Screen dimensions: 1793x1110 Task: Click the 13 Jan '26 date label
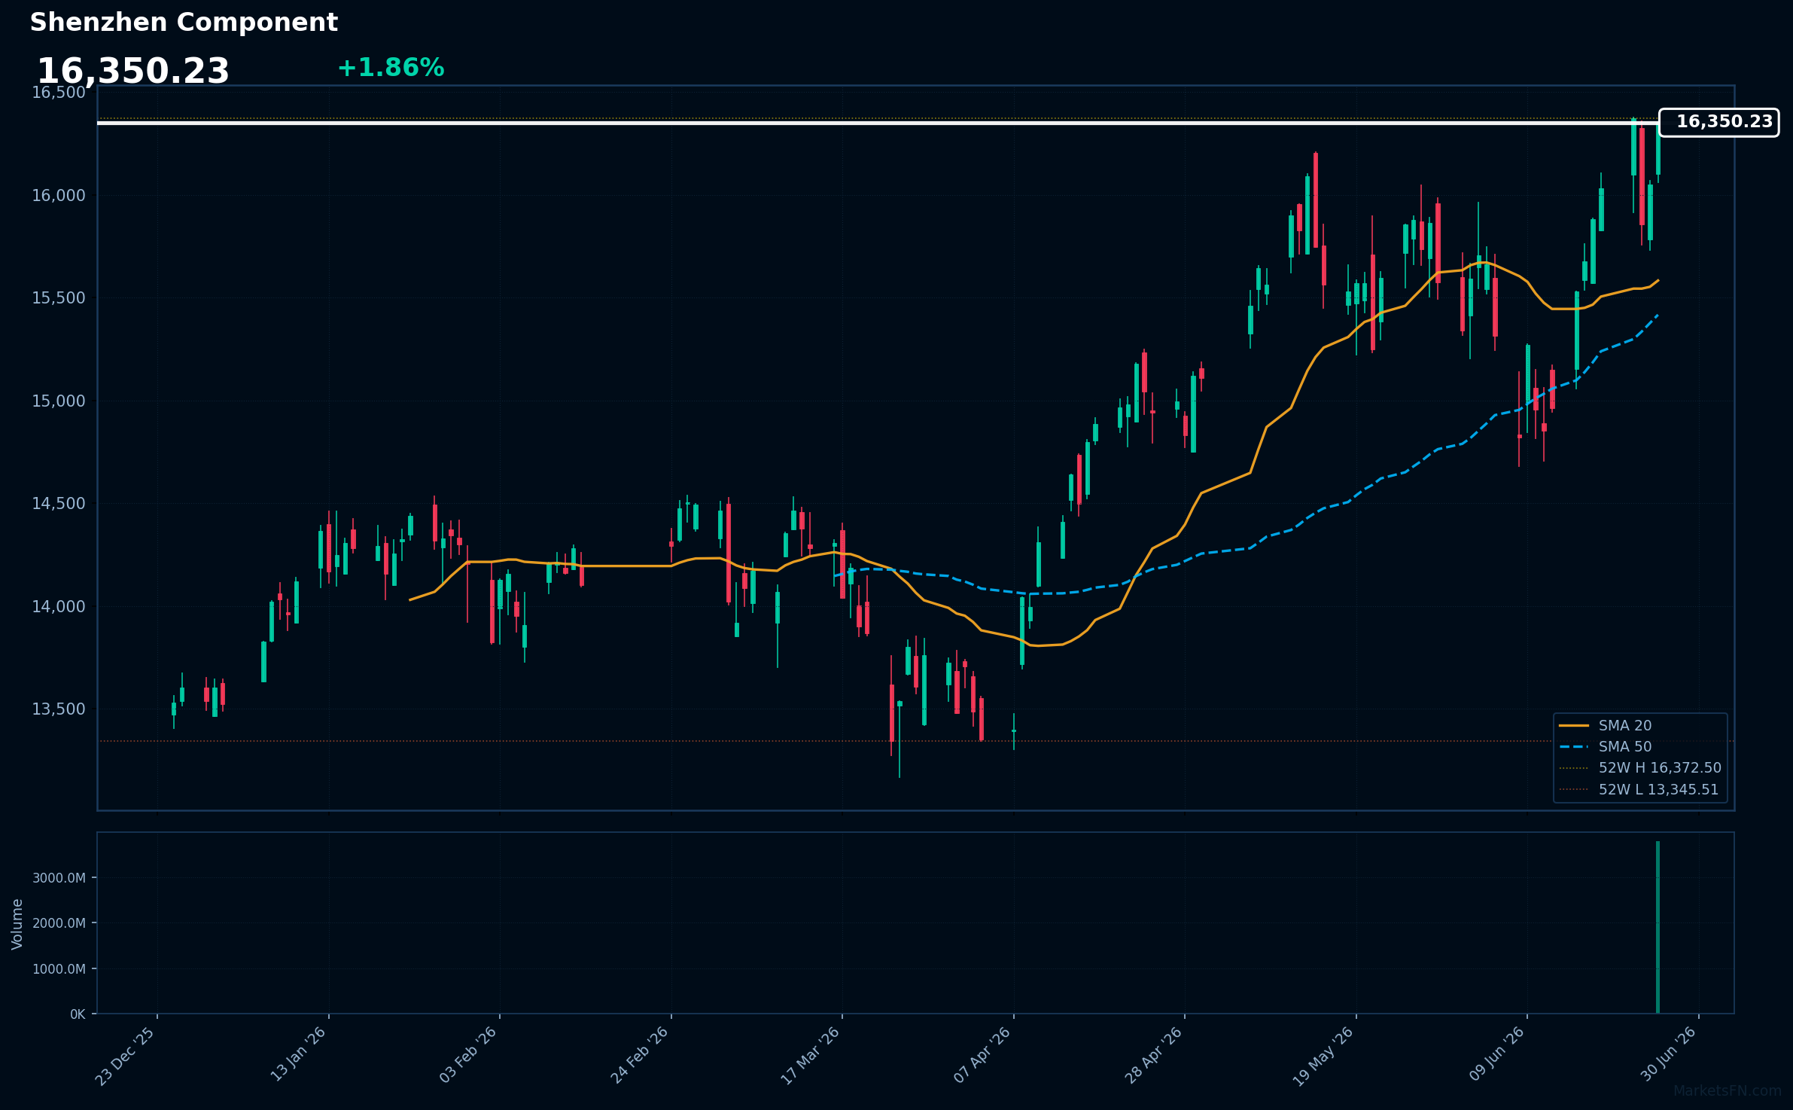(298, 1055)
